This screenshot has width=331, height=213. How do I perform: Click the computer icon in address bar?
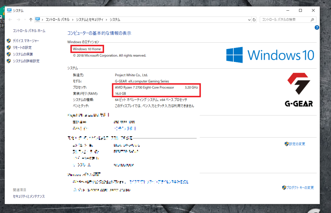point(37,19)
